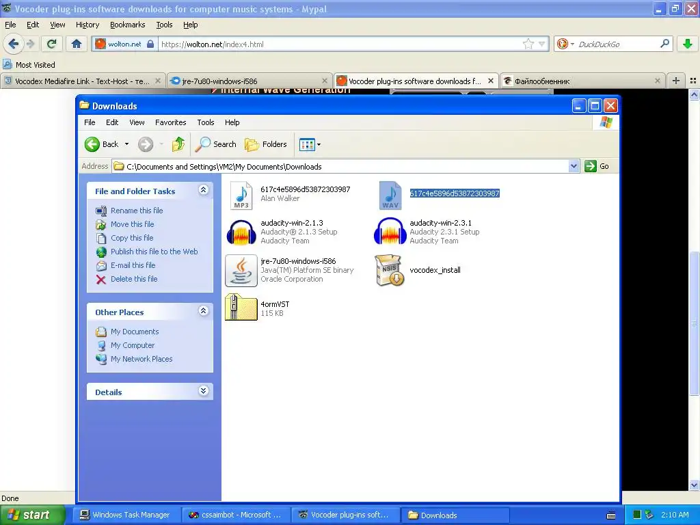The image size is (700, 525).
Task: Reload the page in Mypal browser
Action: (x=51, y=44)
